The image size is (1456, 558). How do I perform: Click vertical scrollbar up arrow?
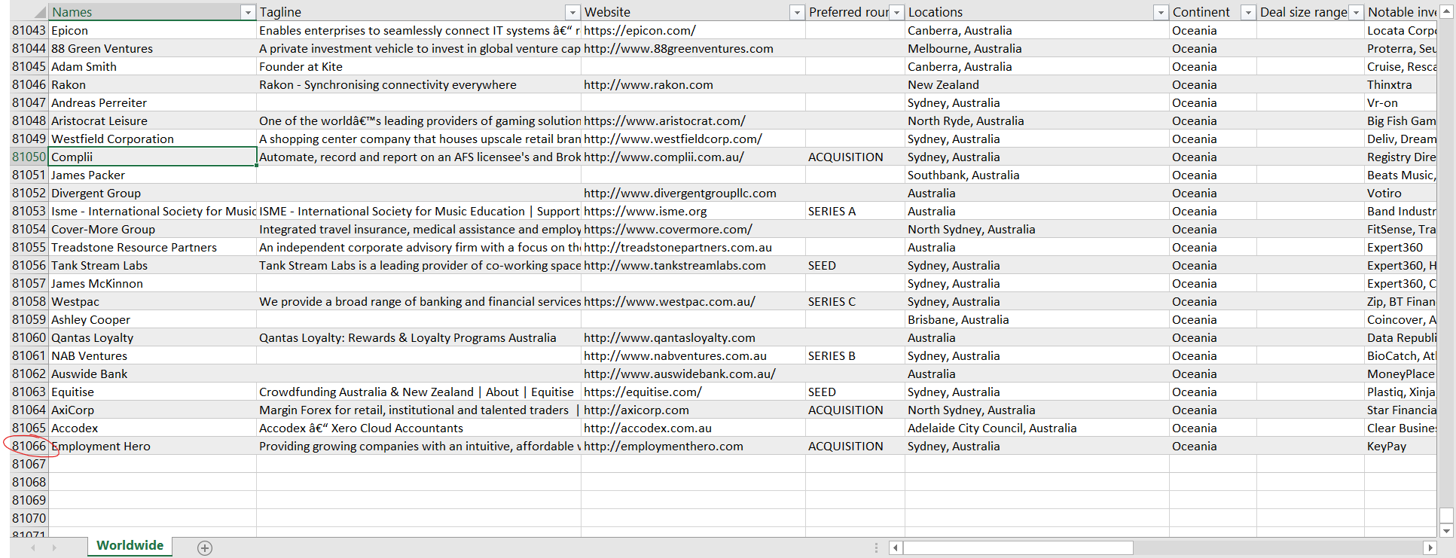[x=1446, y=11]
